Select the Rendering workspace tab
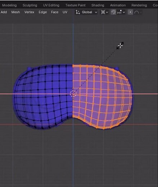This screenshot has height=187, width=158. coord(139,5)
